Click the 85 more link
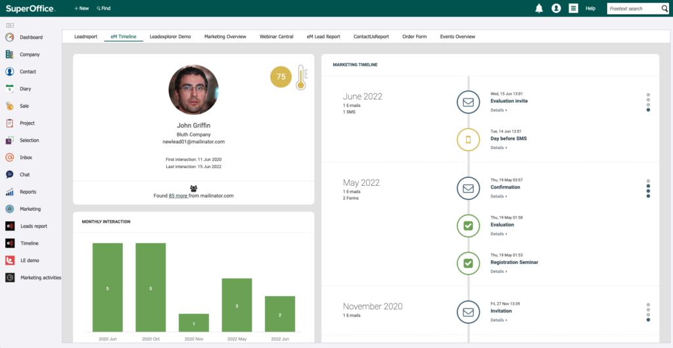 (x=179, y=196)
